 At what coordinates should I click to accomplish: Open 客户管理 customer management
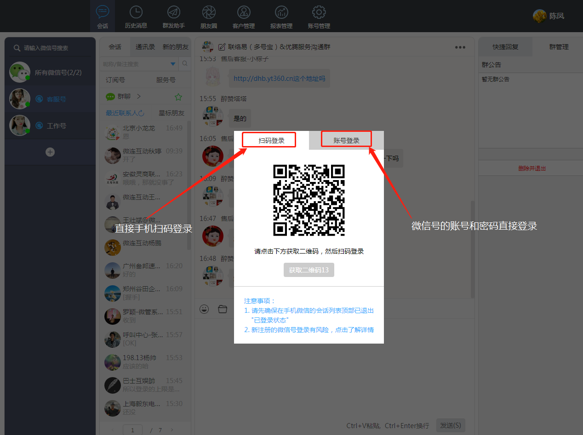pyautogui.click(x=244, y=17)
